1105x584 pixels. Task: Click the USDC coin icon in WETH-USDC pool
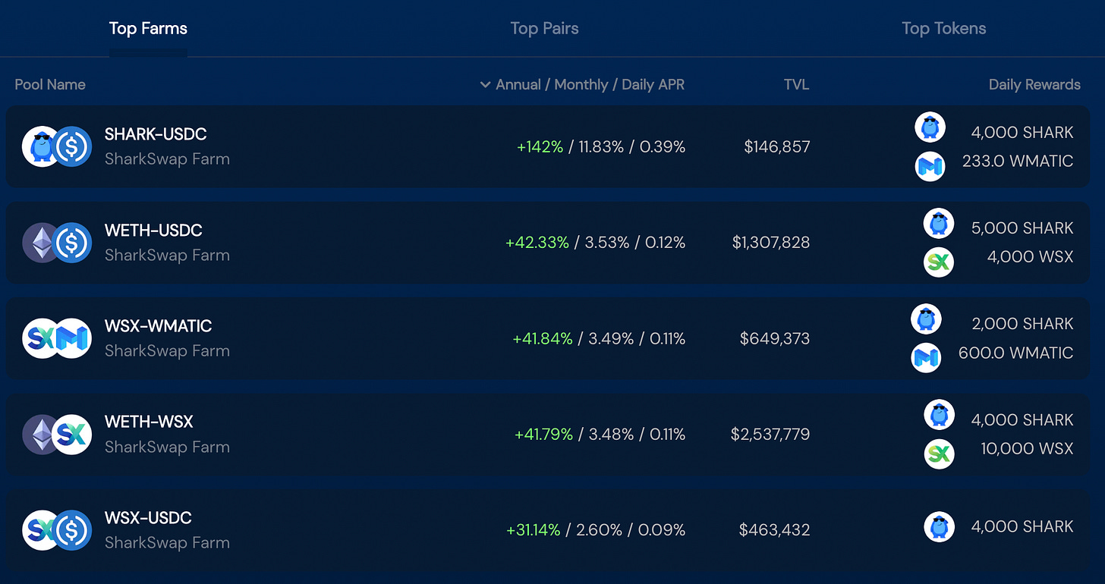[74, 243]
